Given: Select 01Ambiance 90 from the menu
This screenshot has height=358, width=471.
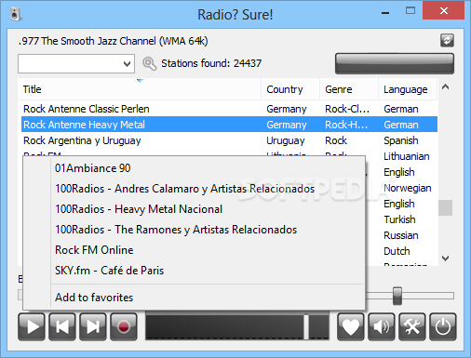Looking at the screenshot, I should tap(194, 168).
